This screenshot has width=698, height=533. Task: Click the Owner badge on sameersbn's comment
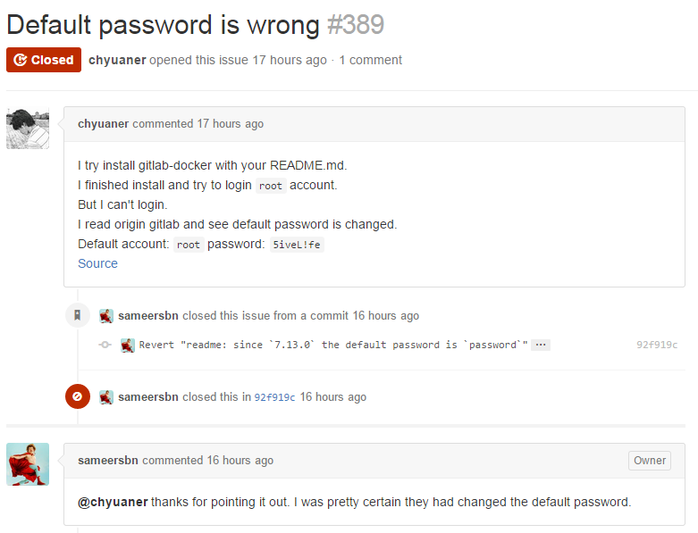[x=650, y=461]
